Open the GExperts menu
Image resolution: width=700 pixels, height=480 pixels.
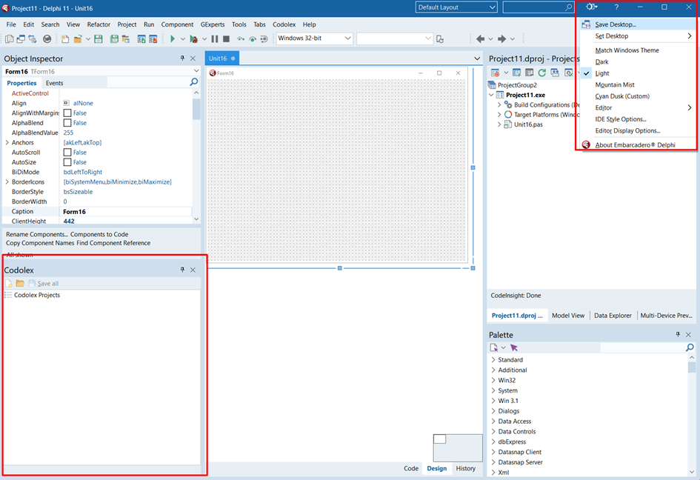[x=213, y=24]
